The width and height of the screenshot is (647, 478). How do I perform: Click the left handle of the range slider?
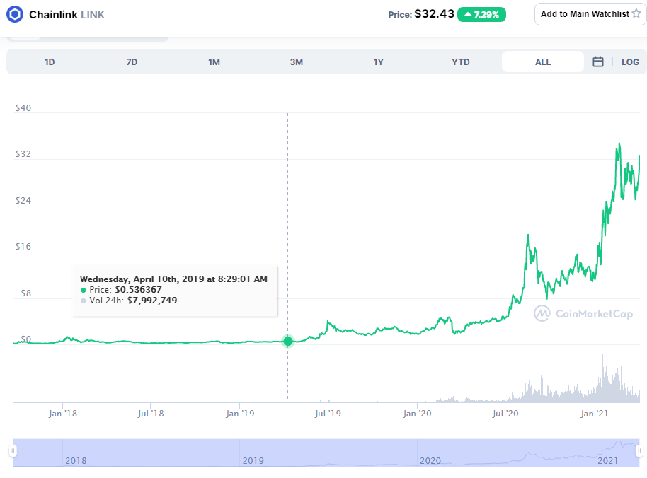click(x=13, y=451)
